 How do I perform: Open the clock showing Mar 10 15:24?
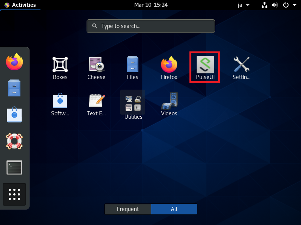[x=150, y=5]
